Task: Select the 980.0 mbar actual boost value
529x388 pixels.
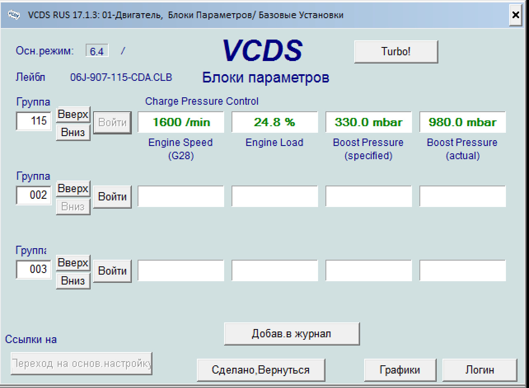Action: pyautogui.click(x=463, y=122)
